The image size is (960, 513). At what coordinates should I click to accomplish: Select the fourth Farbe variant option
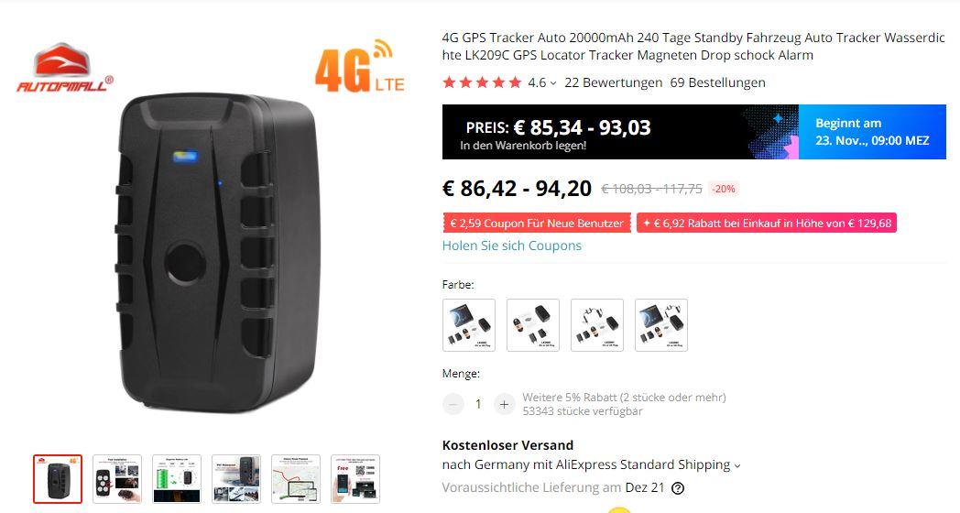661,325
